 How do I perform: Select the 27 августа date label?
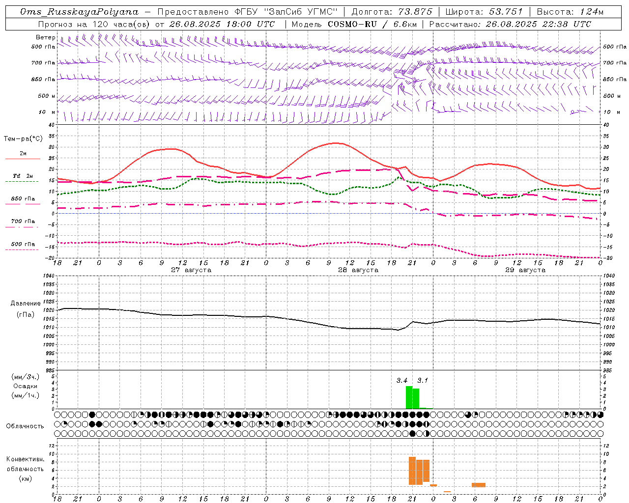pos(191,270)
